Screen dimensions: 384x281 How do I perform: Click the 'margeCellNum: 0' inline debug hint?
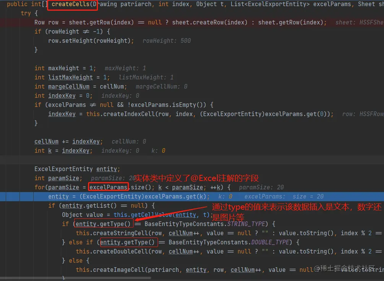pyautogui.click(x=161, y=87)
